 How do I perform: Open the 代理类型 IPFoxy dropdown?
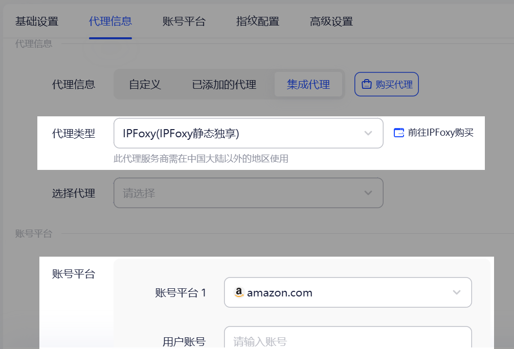(x=248, y=133)
